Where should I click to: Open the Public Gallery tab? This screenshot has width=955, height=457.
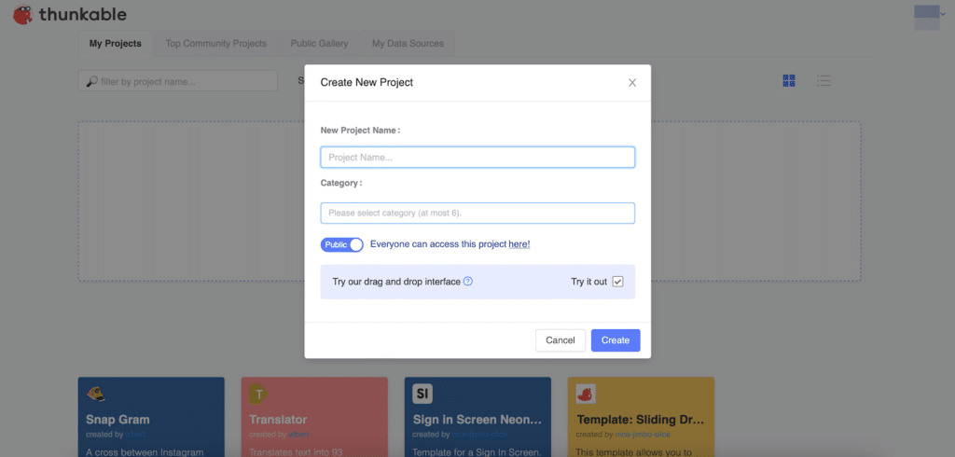[x=319, y=43]
